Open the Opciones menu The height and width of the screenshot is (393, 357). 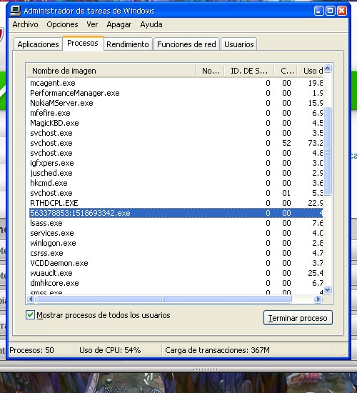point(62,24)
